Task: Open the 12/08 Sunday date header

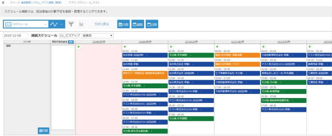Action: (99, 42)
